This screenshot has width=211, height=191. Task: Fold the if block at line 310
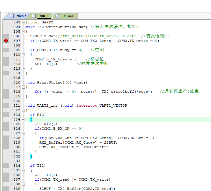(x=23, y=55)
